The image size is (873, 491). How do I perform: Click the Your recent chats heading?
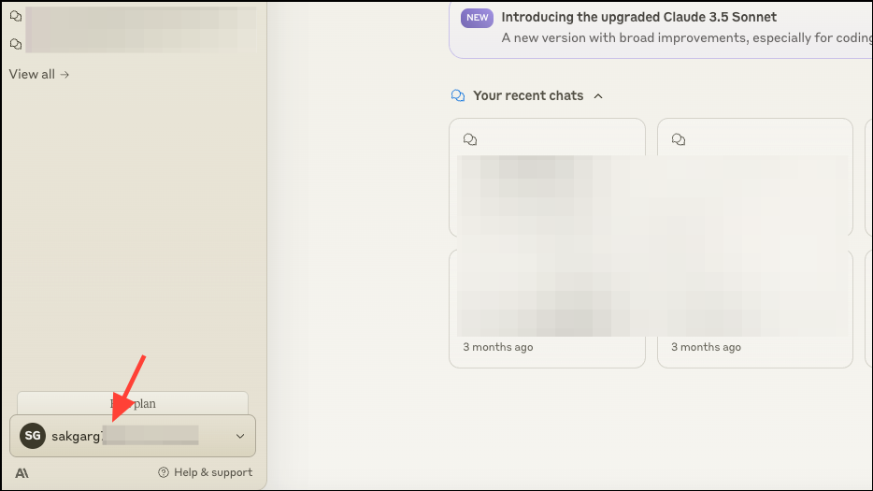coord(528,95)
